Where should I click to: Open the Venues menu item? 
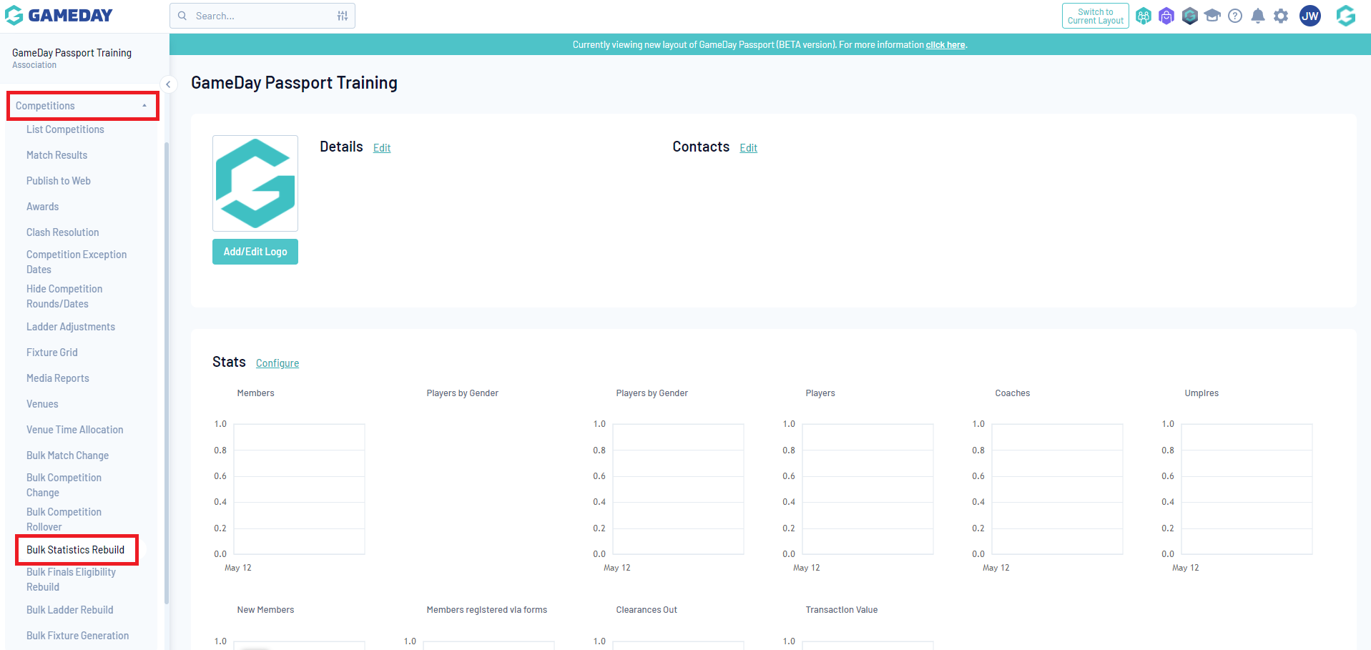(42, 404)
